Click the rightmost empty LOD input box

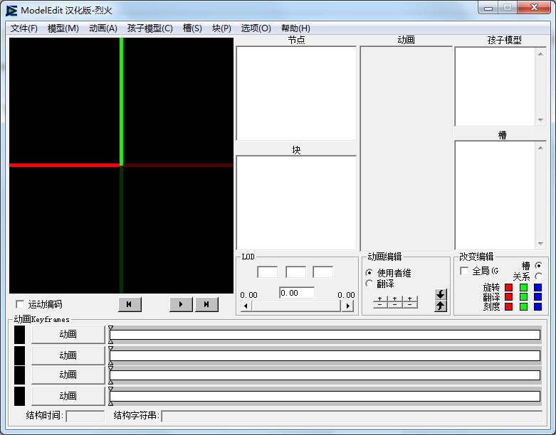(322, 272)
